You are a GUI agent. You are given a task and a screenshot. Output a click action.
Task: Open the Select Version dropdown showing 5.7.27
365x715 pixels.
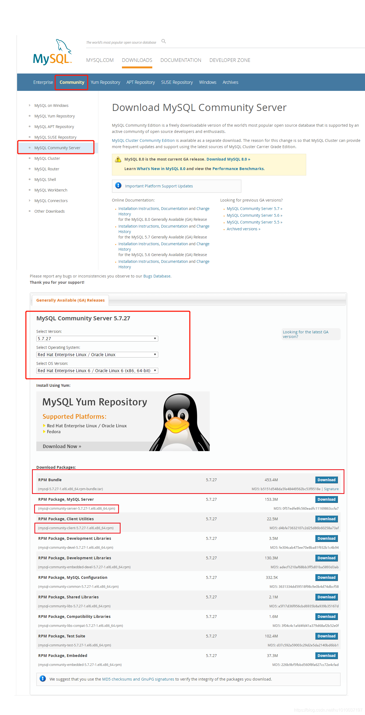tap(97, 338)
